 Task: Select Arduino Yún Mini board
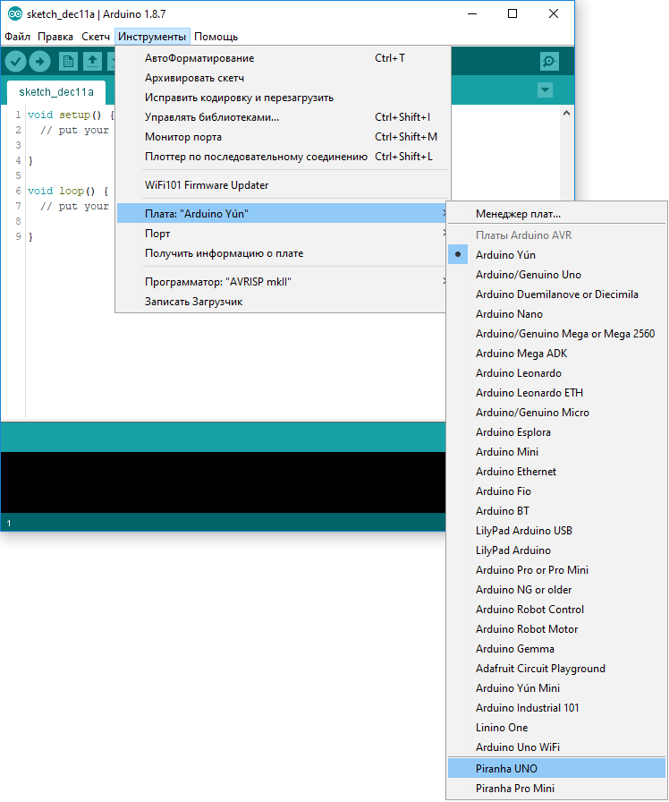(x=556, y=688)
